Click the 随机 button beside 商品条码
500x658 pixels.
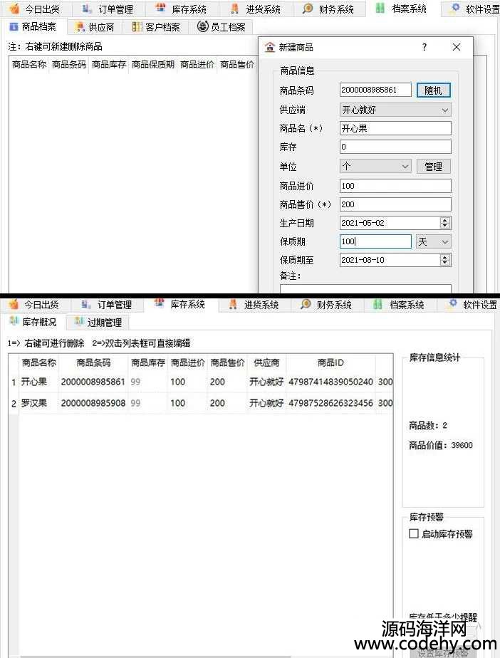coord(433,90)
